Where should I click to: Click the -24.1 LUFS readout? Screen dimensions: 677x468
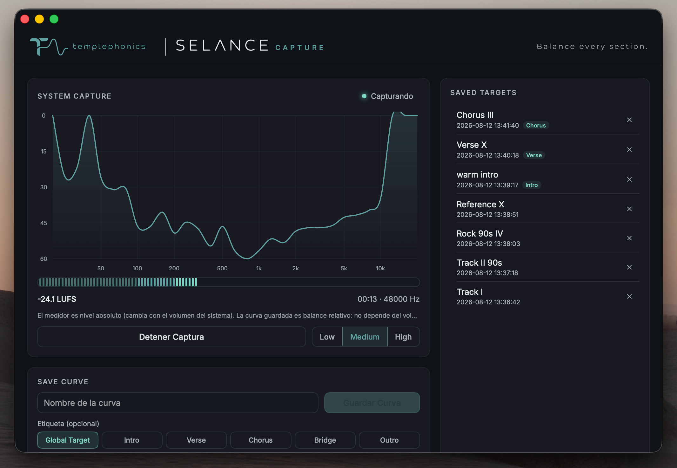57,299
